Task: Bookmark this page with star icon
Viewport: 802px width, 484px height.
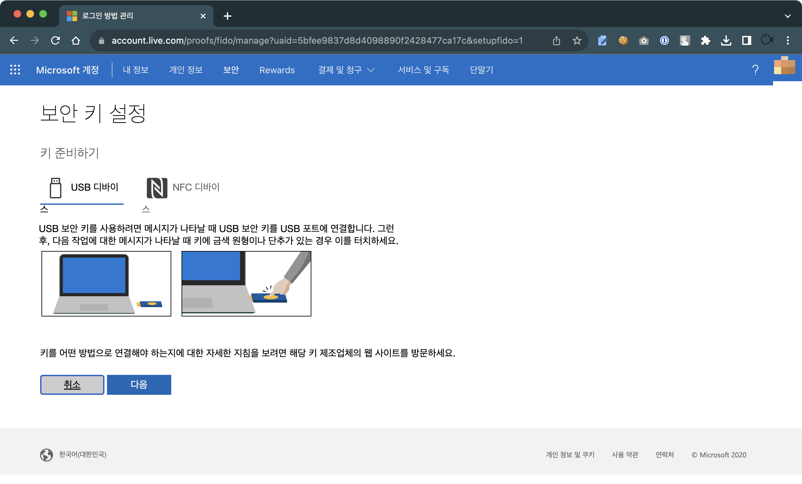Action: click(x=577, y=41)
